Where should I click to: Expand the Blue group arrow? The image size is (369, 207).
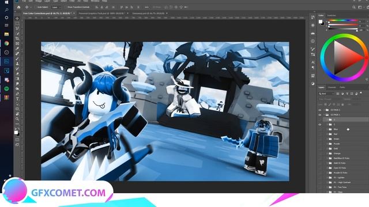coord(327,129)
